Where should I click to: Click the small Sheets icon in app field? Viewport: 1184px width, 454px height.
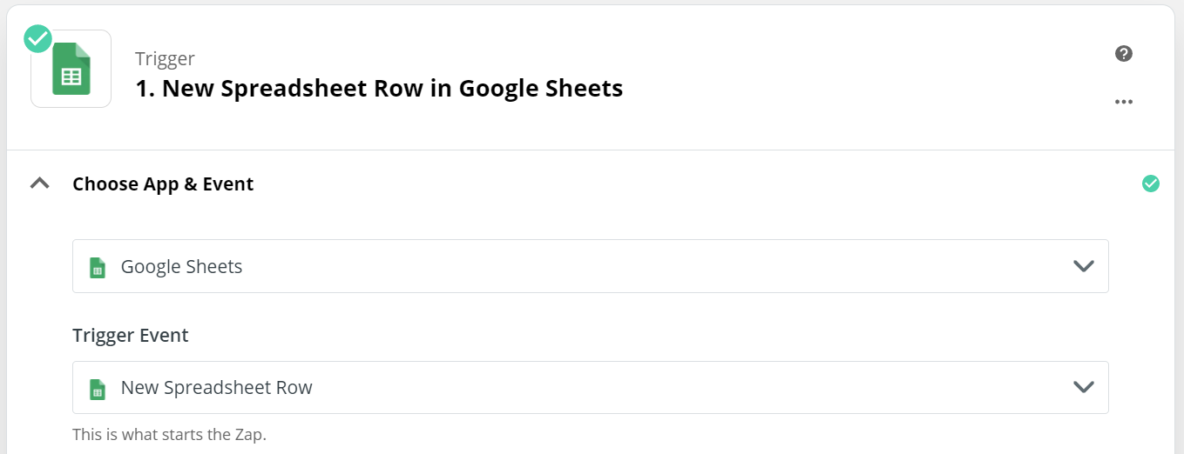pos(98,267)
